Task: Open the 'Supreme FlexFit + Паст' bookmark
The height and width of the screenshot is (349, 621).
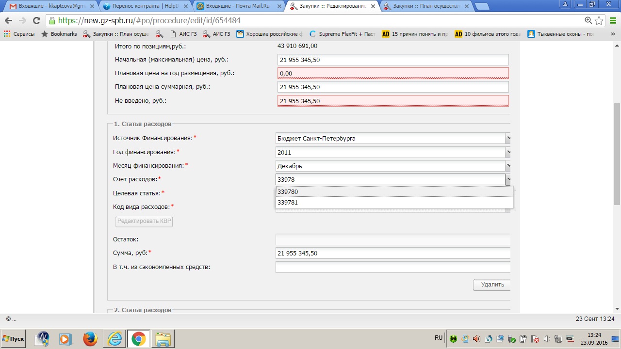Action: coord(343,34)
